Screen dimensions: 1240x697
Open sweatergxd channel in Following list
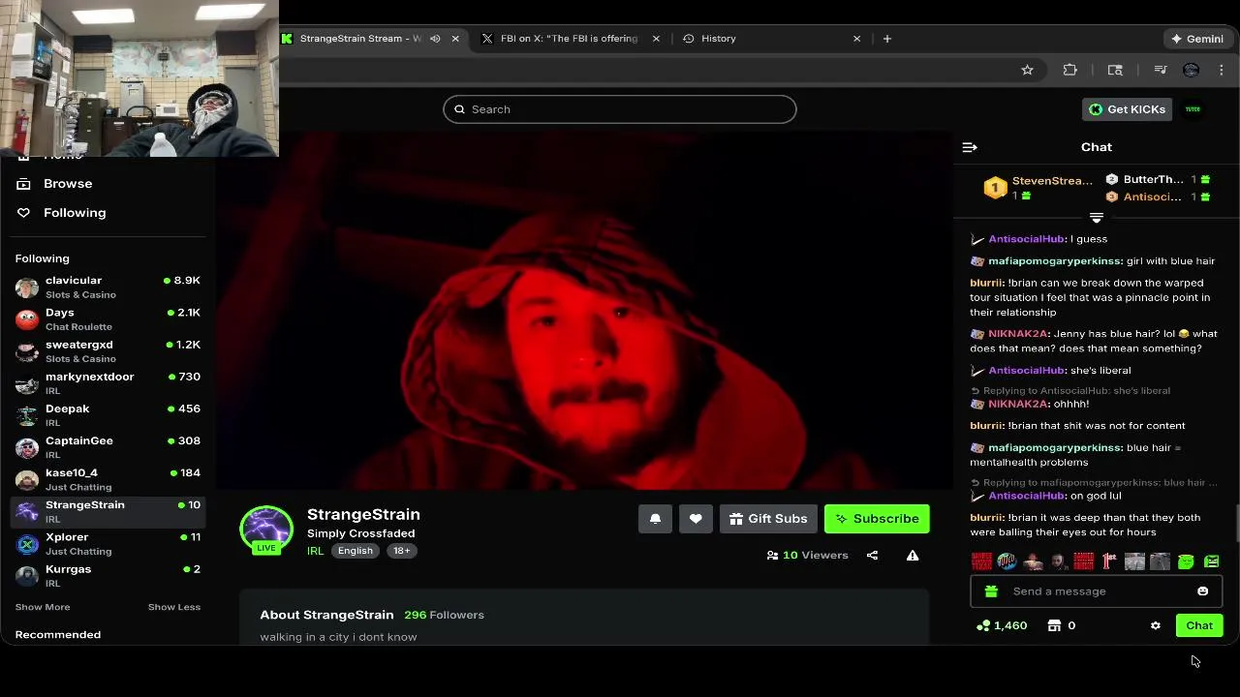point(108,351)
